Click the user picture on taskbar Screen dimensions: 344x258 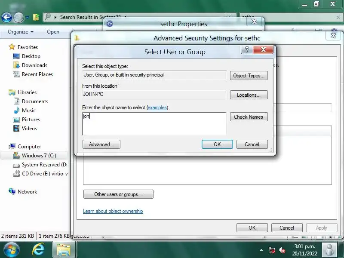pyautogui.click(x=329, y=250)
